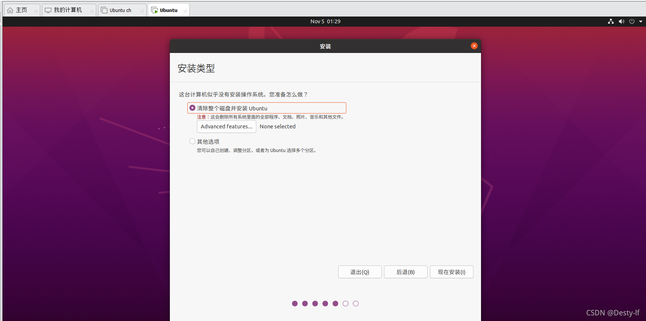Close the installer window
The width and height of the screenshot is (646, 321).
click(474, 46)
